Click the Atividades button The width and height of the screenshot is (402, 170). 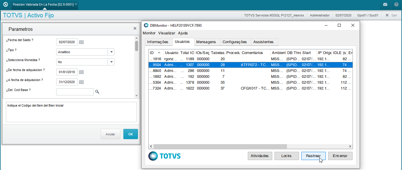click(x=260, y=156)
